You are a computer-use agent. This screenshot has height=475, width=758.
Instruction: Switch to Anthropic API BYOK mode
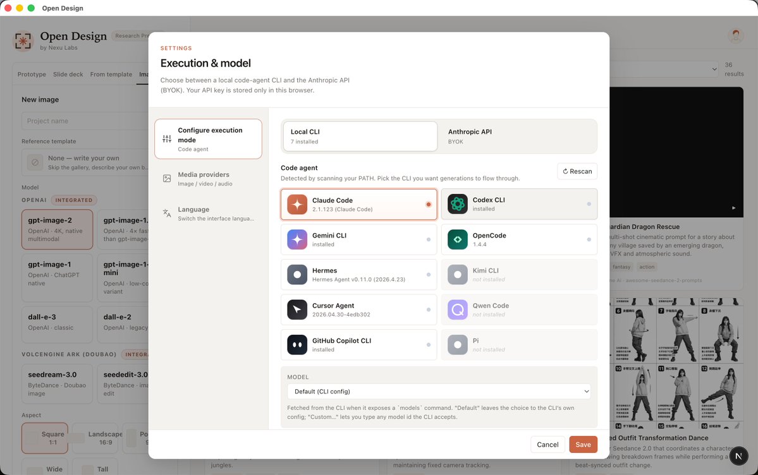518,136
